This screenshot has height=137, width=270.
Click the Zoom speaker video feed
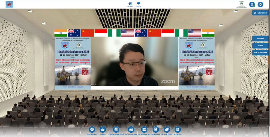[x=135, y=61]
